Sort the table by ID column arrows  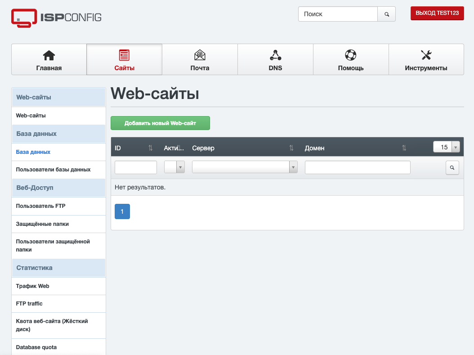click(151, 148)
